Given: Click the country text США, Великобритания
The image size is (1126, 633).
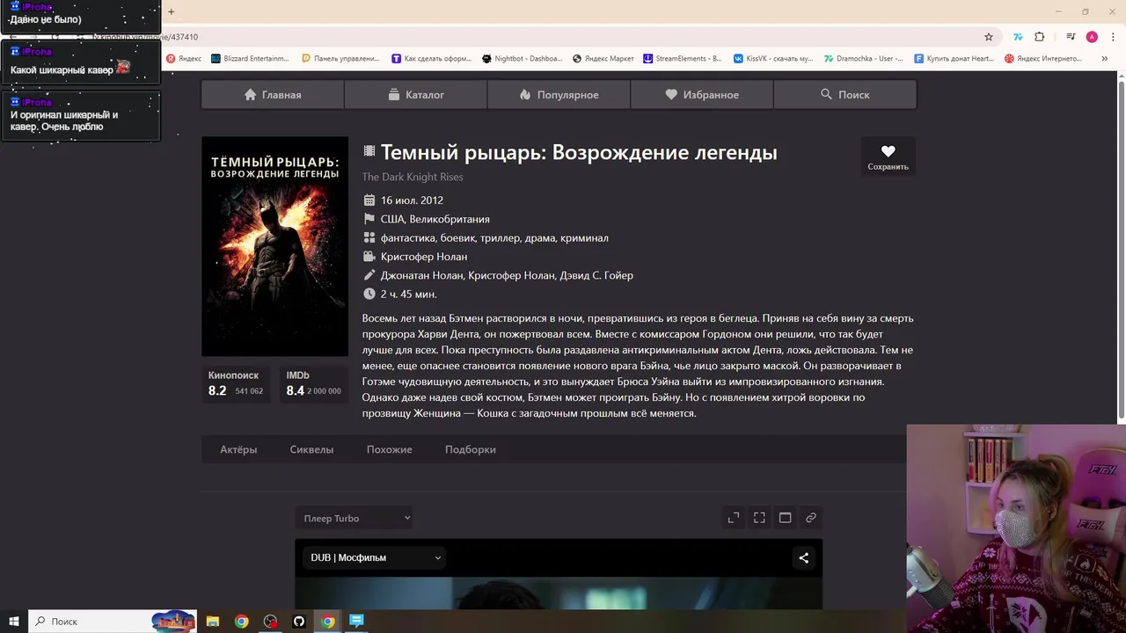Looking at the screenshot, I should click(435, 219).
